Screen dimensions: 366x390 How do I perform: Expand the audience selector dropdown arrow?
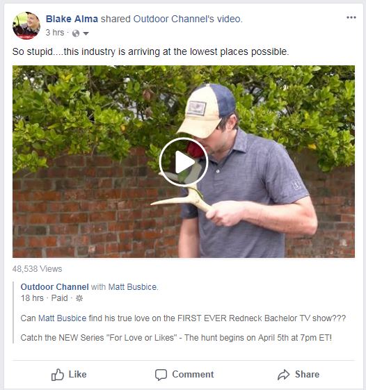pos(86,33)
